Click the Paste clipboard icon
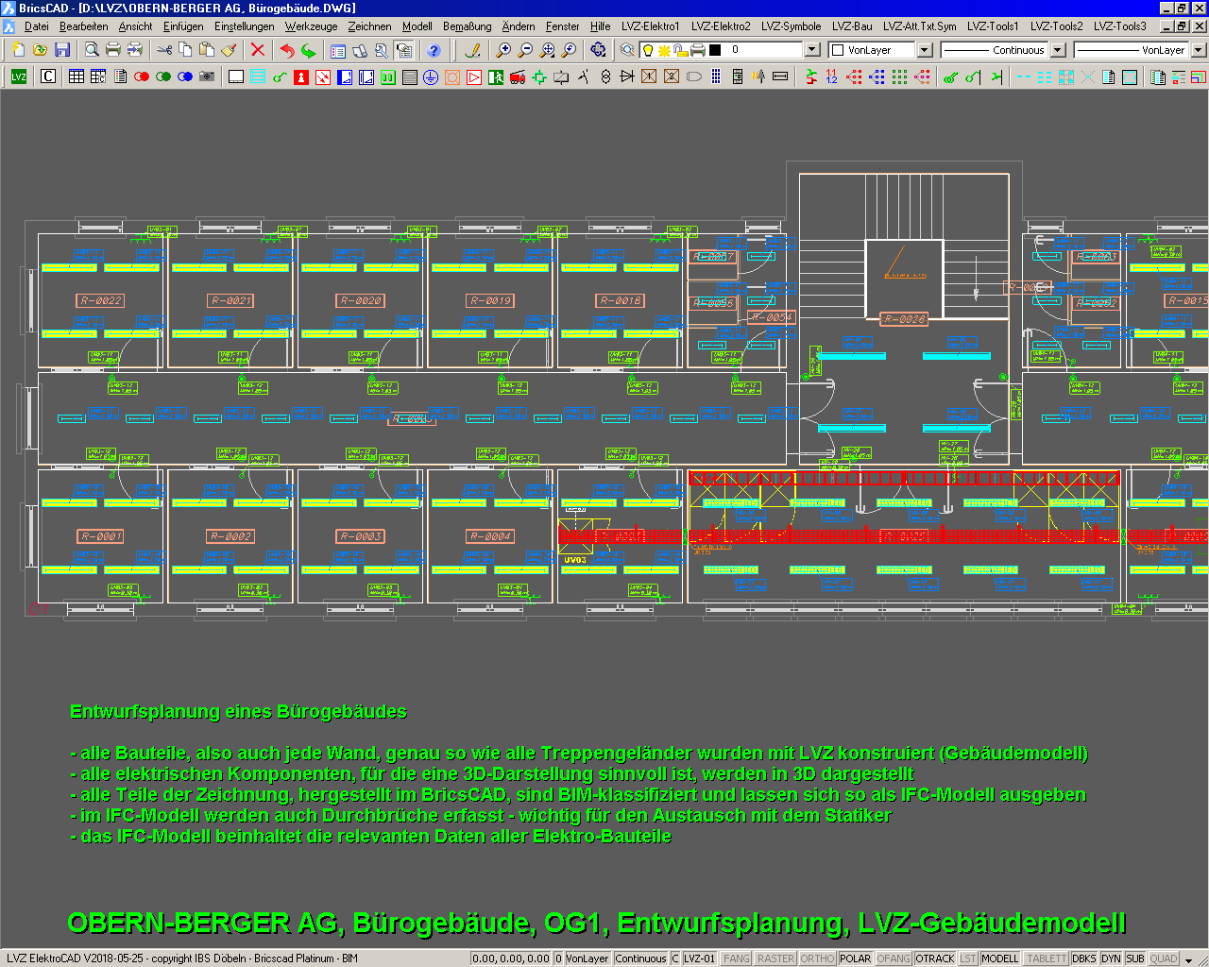 [x=207, y=50]
